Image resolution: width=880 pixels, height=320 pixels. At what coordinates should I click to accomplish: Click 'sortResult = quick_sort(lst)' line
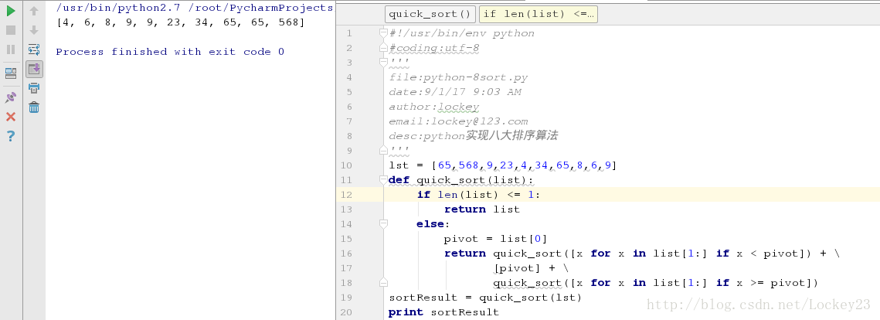tap(485, 297)
